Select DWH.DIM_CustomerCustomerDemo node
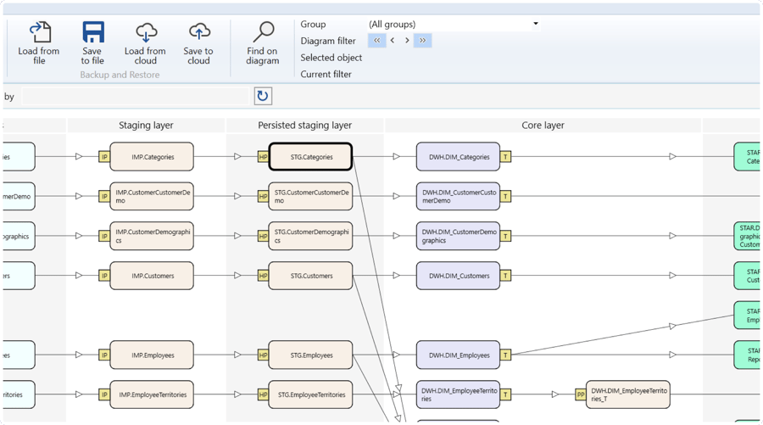This screenshot has height=425, width=763. [x=458, y=196]
